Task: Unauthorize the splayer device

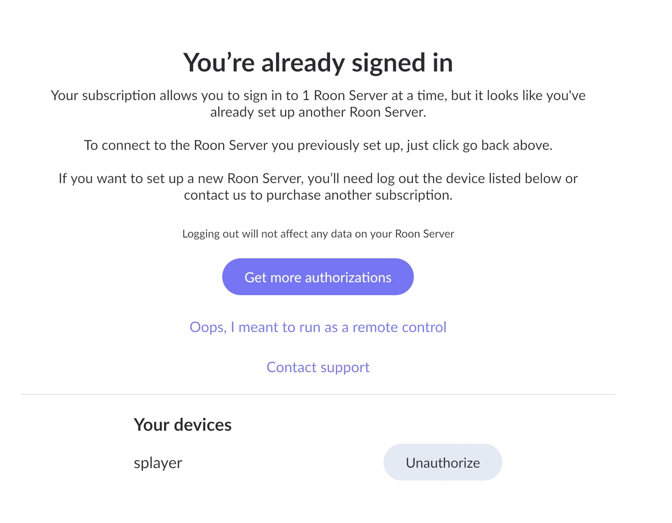Action: (x=442, y=462)
